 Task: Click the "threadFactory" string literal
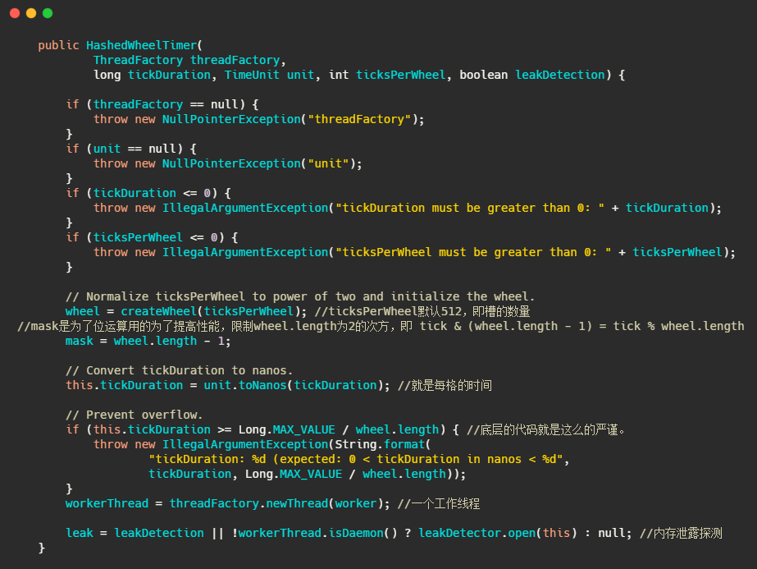(358, 119)
